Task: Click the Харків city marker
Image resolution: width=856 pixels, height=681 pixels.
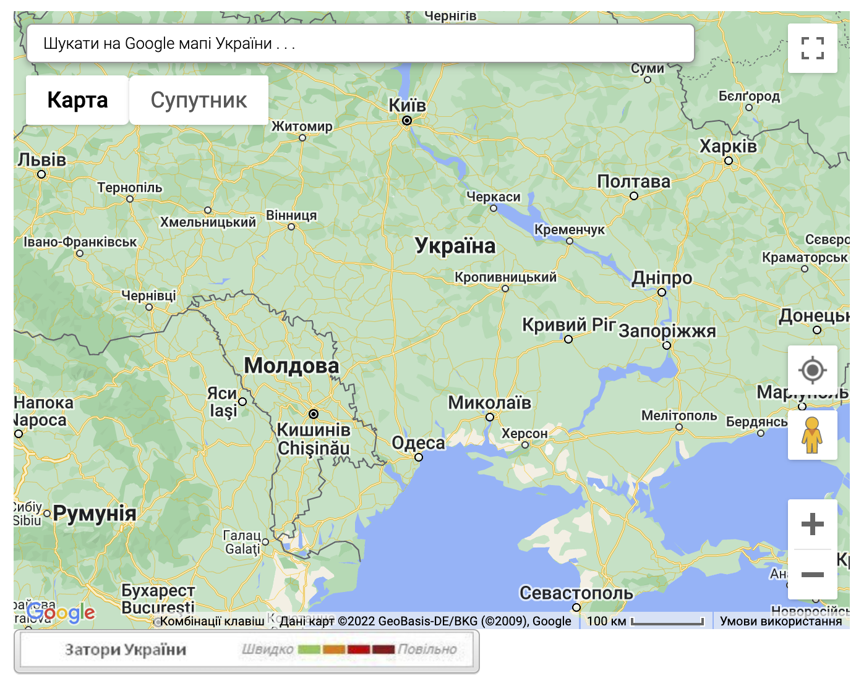Action: click(x=729, y=161)
